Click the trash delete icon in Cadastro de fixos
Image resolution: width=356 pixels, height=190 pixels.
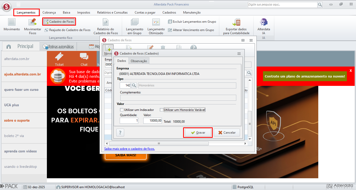point(163,47)
